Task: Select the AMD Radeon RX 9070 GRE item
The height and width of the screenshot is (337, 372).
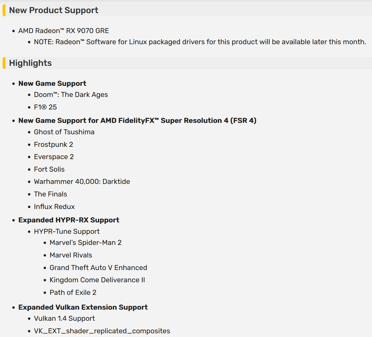Action: coord(64,31)
